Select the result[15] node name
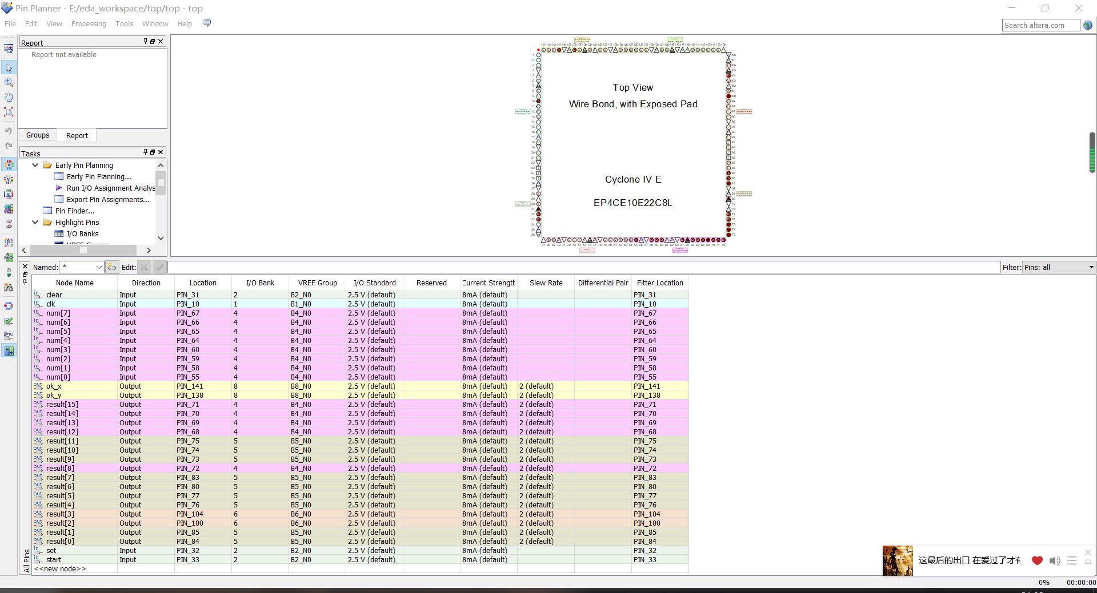Viewport: 1097px width, 593px height. coord(62,405)
